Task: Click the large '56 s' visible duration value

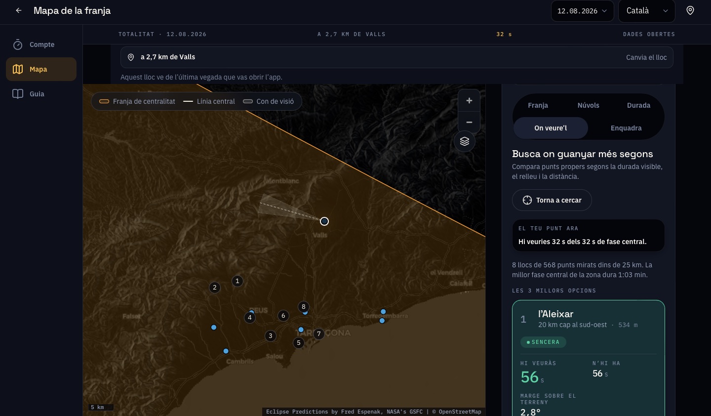Action: point(532,377)
